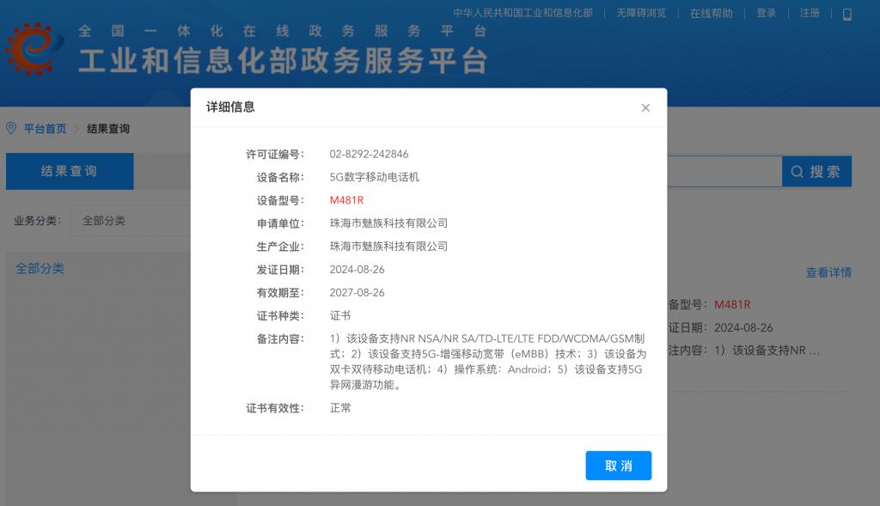Visit the 中华人民共和国工业和信息化部 link
This screenshot has height=506, width=880.
tap(522, 14)
